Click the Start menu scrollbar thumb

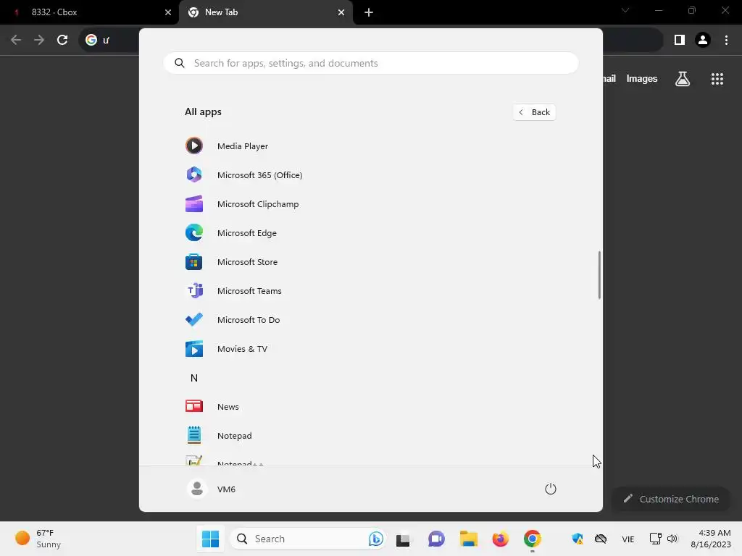tap(599, 274)
